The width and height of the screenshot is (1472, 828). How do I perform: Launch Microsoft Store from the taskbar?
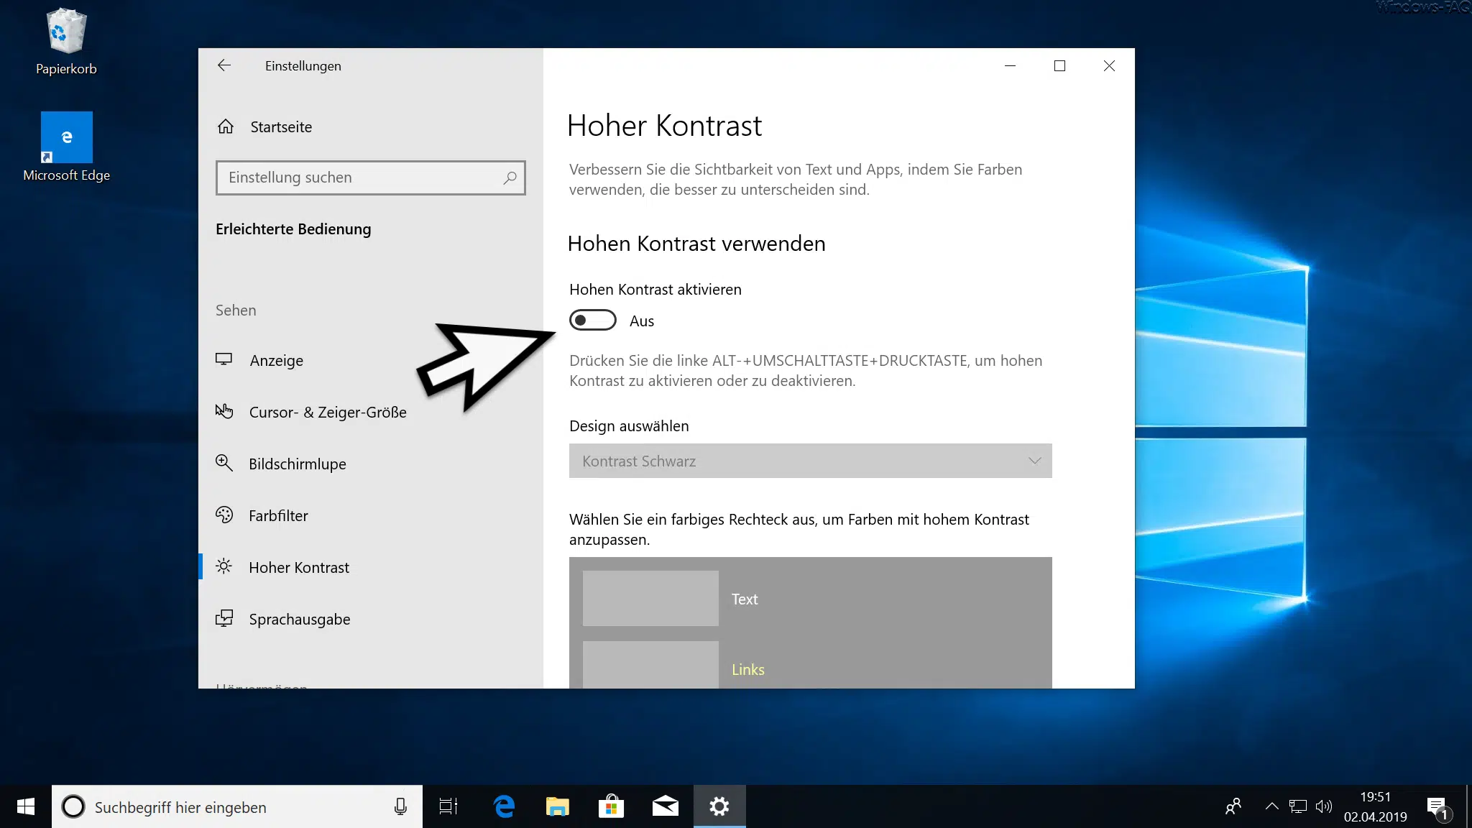[x=611, y=806]
